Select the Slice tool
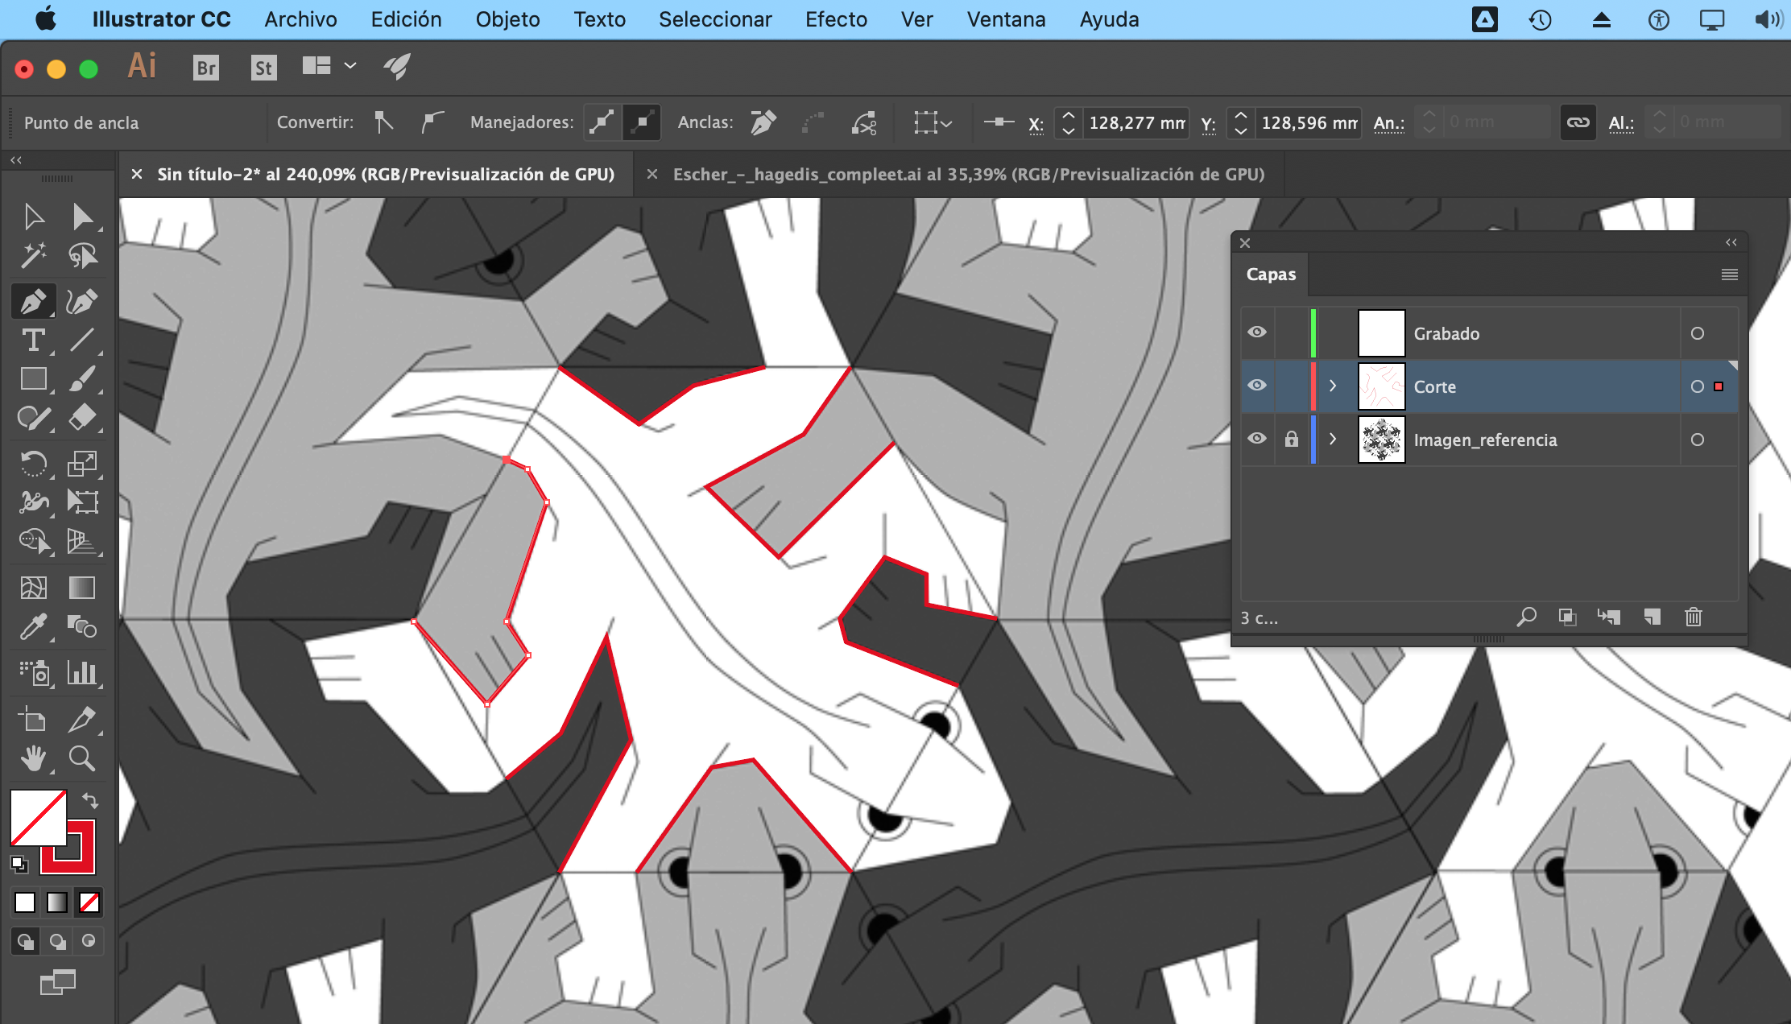Screen dimensions: 1791x1024 coord(81,718)
